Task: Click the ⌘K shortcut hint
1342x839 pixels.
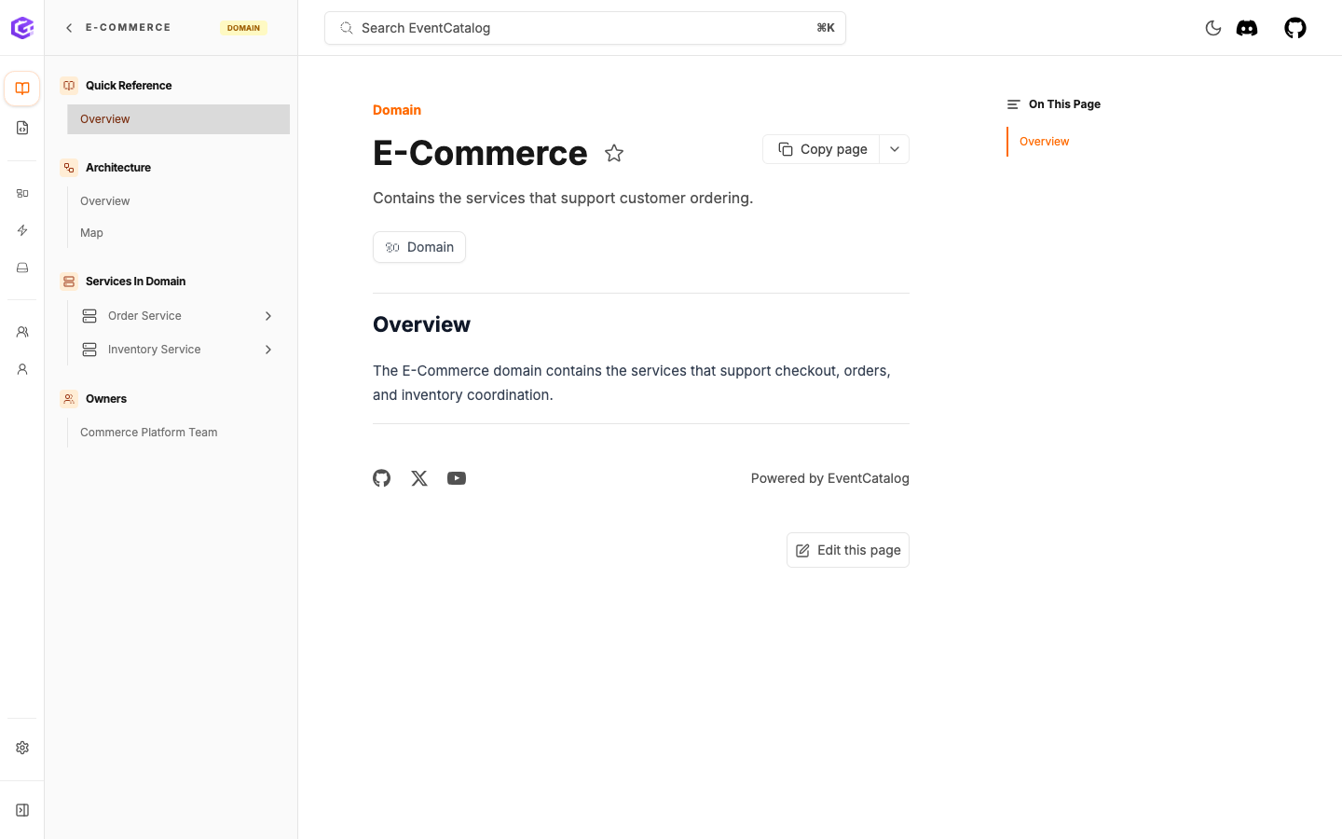Action: pyautogui.click(x=825, y=28)
